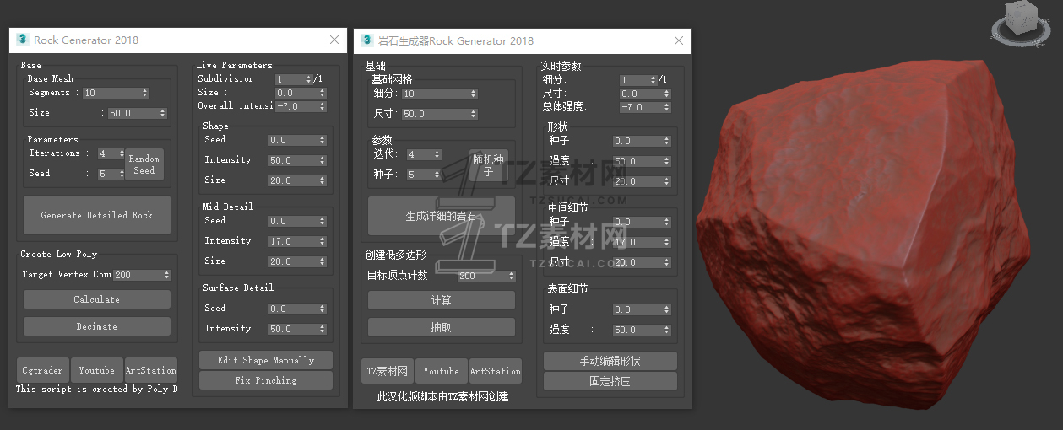Click the Parameters Seed field showing 5
The image size is (1063, 430).
(108, 174)
